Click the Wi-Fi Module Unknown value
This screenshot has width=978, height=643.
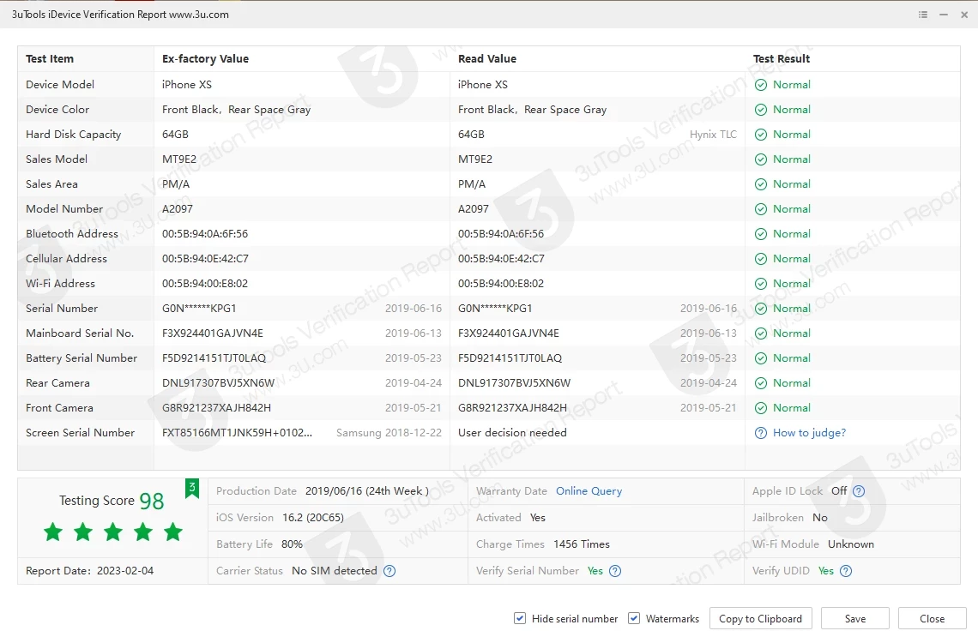tap(851, 544)
